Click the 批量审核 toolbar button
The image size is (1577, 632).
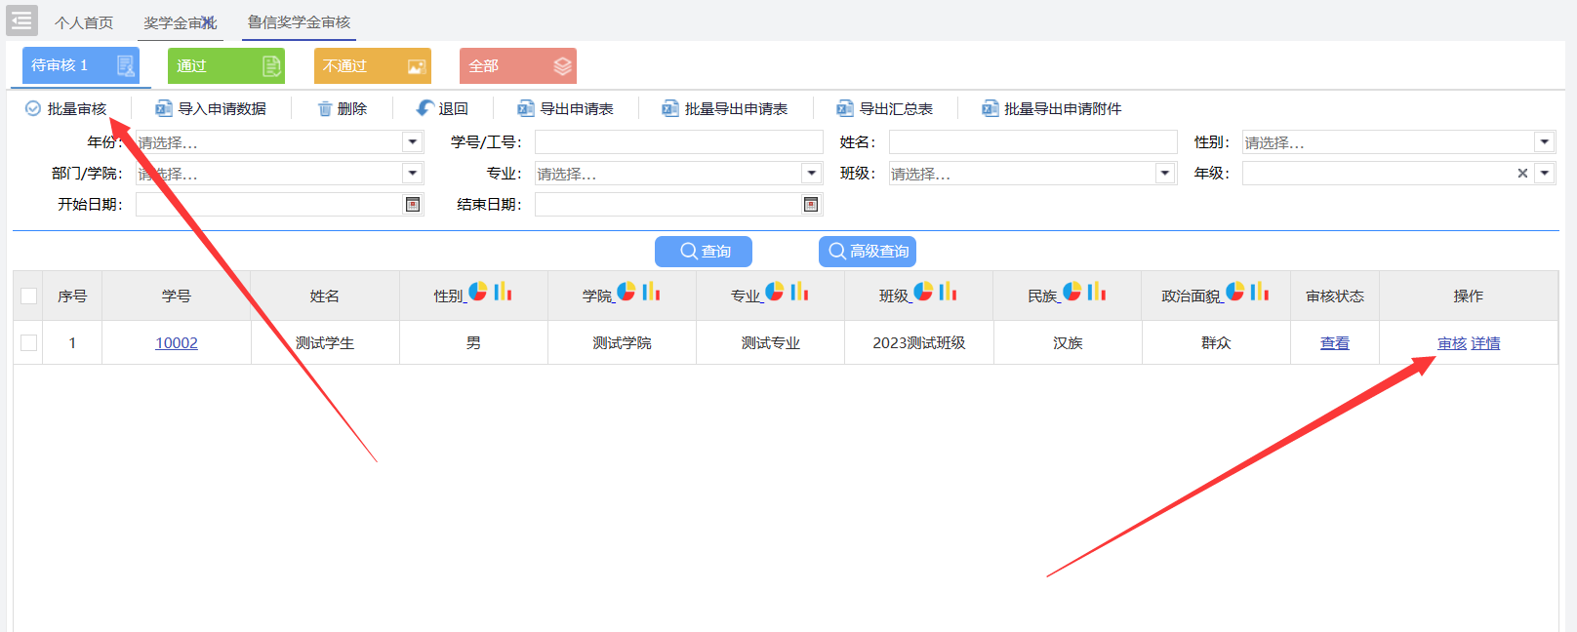tap(66, 109)
